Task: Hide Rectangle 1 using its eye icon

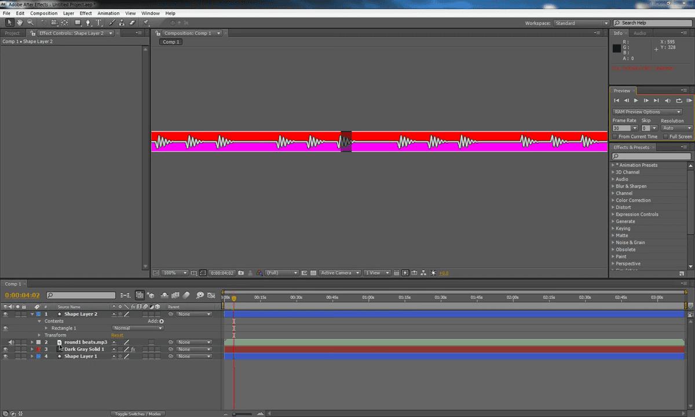Action: pyautogui.click(x=5, y=328)
